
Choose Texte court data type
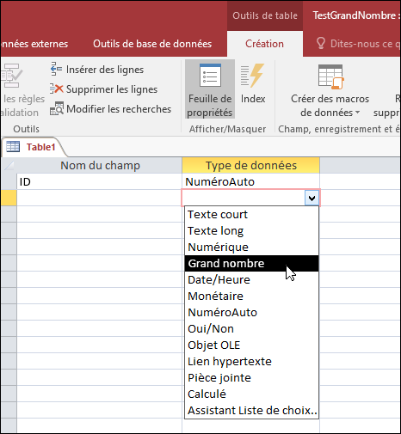tap(251, 214)
